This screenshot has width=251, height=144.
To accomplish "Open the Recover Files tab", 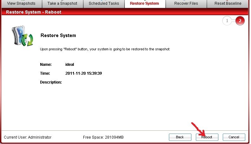I will tap(186, 3).
